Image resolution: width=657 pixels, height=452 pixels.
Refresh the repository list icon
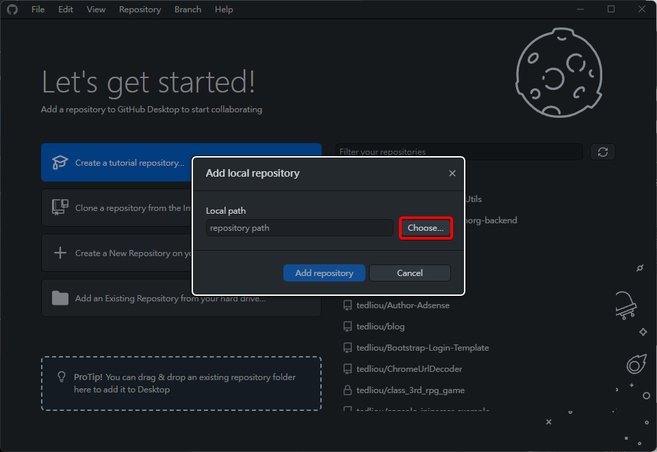(602, 152)
